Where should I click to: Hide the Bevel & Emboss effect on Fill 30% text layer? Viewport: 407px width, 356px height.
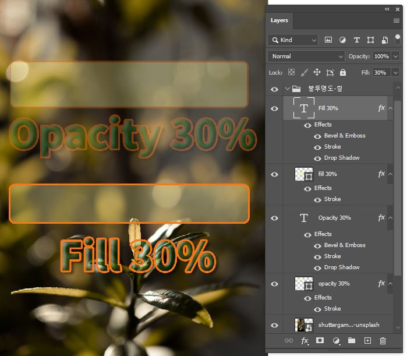(x=317, y=136)
